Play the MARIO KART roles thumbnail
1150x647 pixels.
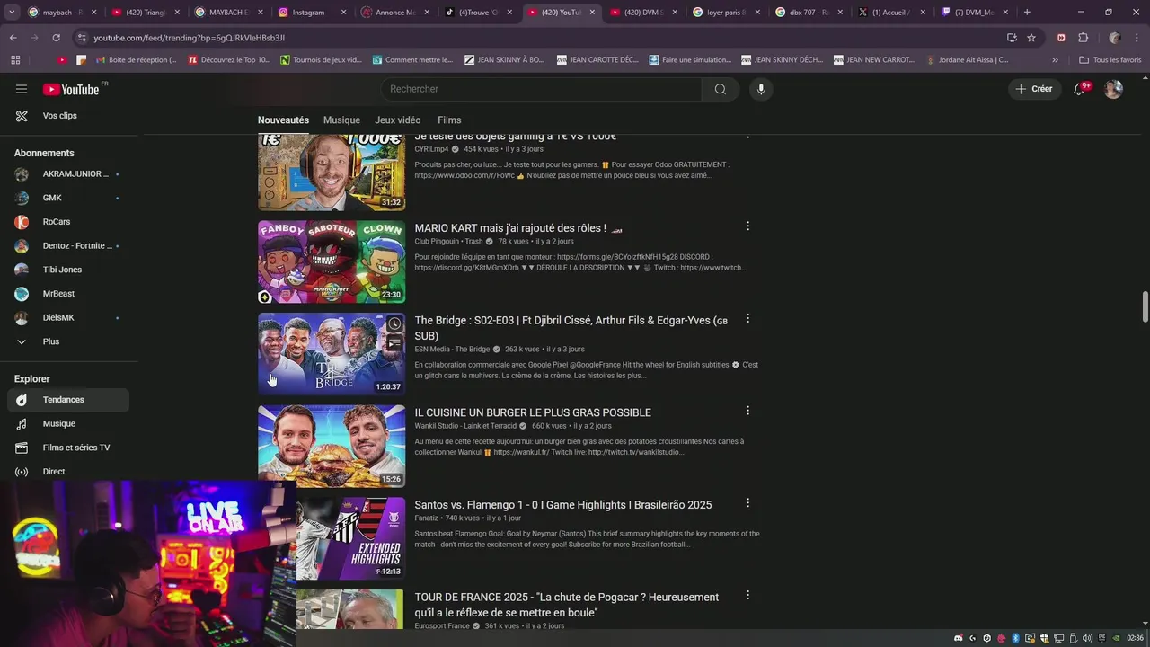(332, 261)
